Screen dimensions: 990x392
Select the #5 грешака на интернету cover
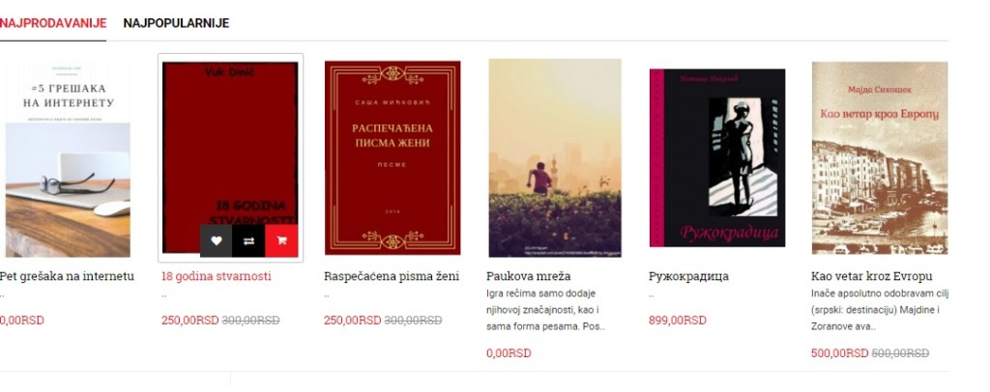68,157
